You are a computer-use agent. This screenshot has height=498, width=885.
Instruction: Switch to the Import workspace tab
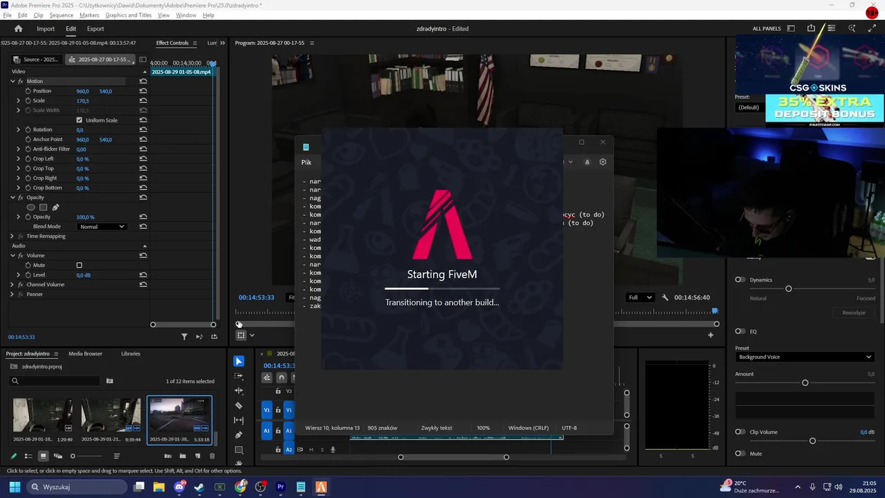tap(46, 28)
